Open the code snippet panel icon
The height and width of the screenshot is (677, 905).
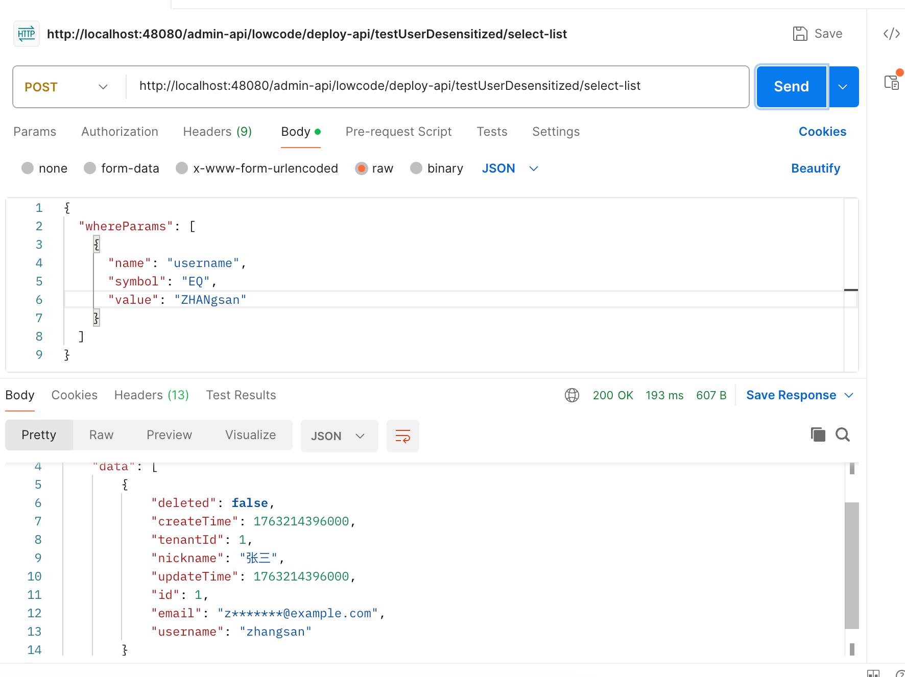click(891, 34)
